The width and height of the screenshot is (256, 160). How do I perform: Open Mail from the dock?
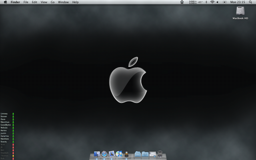coord(112,154)
